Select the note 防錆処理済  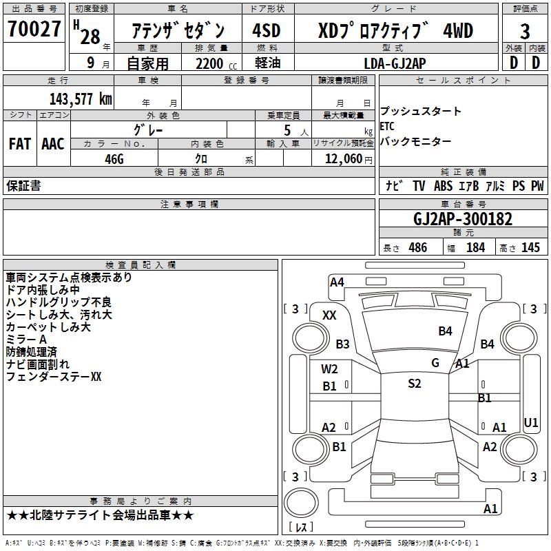(x=31, y=352)
